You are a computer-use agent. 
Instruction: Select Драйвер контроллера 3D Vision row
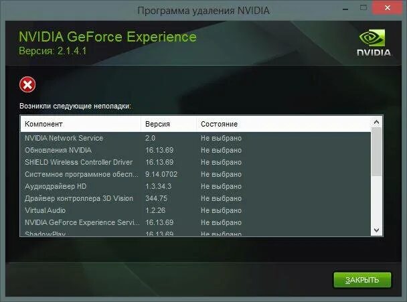195,198
